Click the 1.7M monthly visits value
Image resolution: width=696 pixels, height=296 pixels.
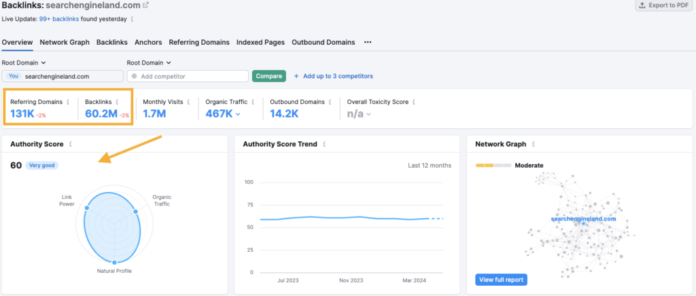(x=154, y=114)
